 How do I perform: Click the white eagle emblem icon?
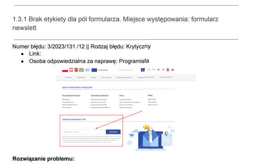click(71, 70)
